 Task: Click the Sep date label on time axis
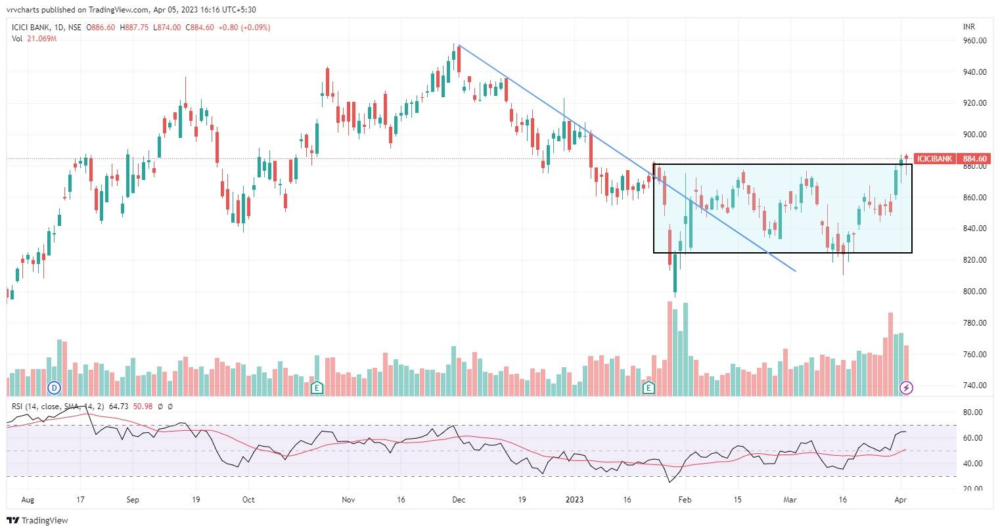(x=133, y=500)
